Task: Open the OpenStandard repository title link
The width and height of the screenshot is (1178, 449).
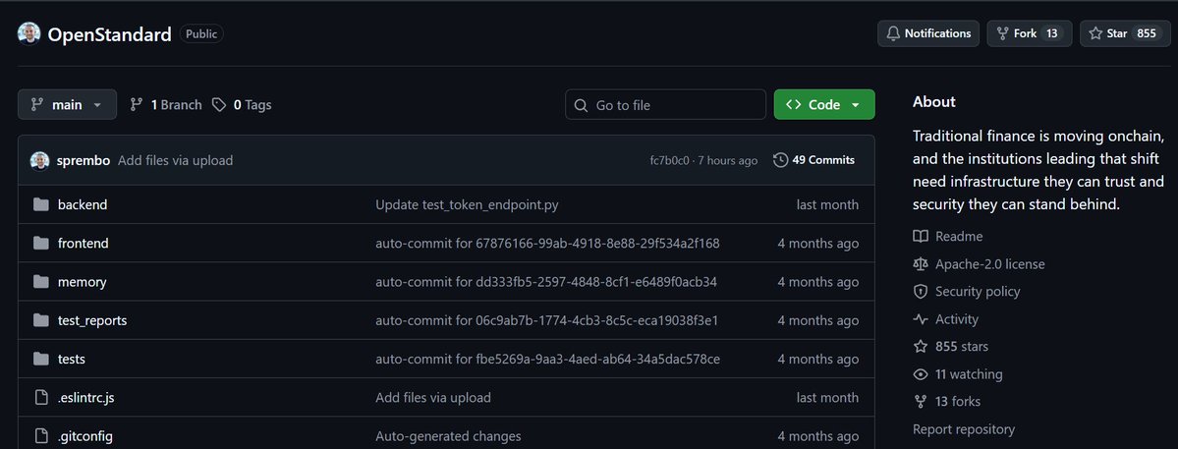Action: coord(110,33)
